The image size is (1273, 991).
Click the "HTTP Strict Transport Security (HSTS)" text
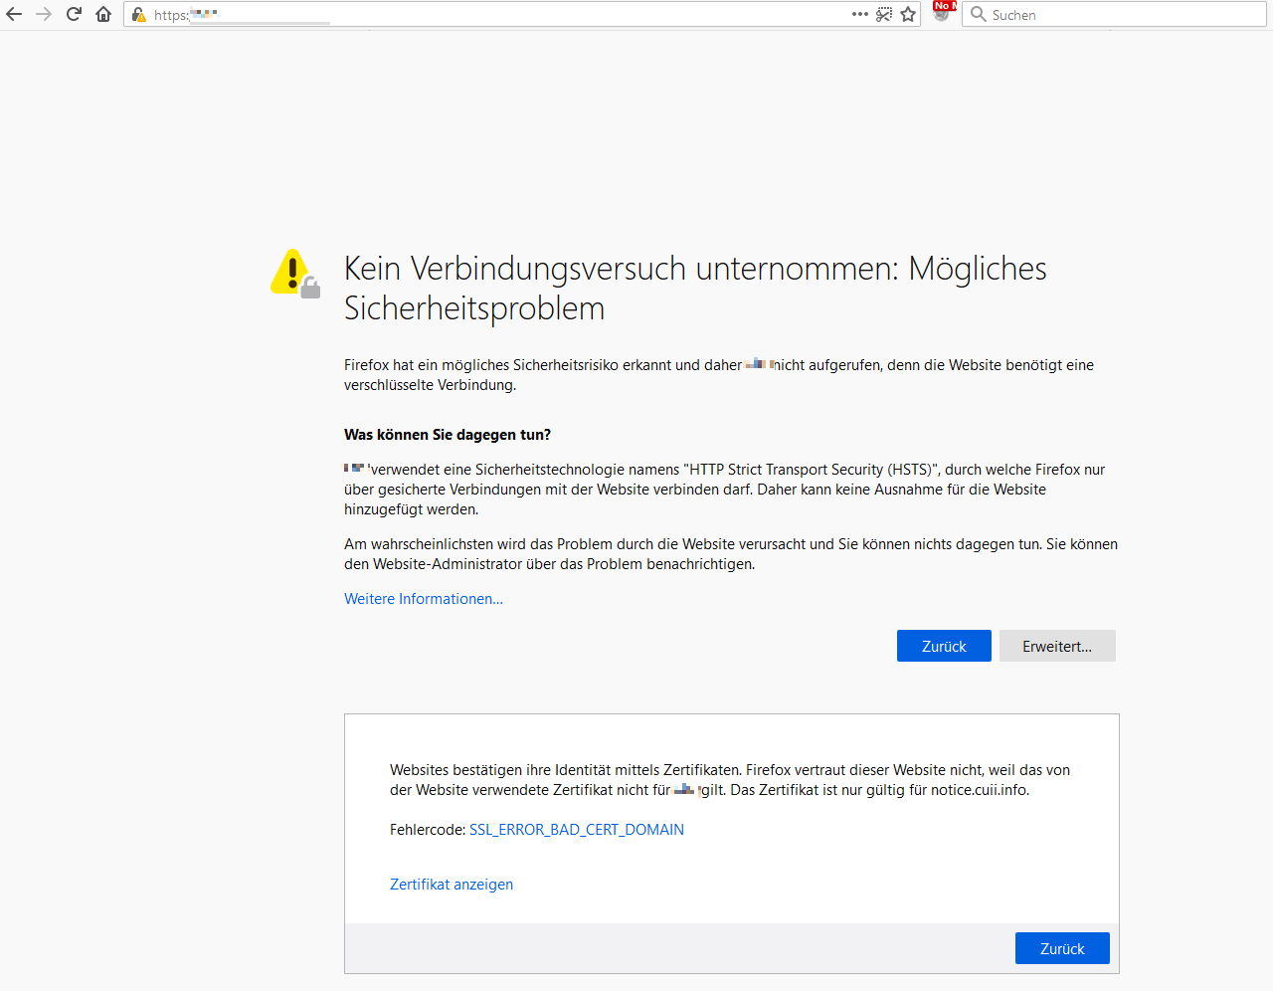[810, 470]
